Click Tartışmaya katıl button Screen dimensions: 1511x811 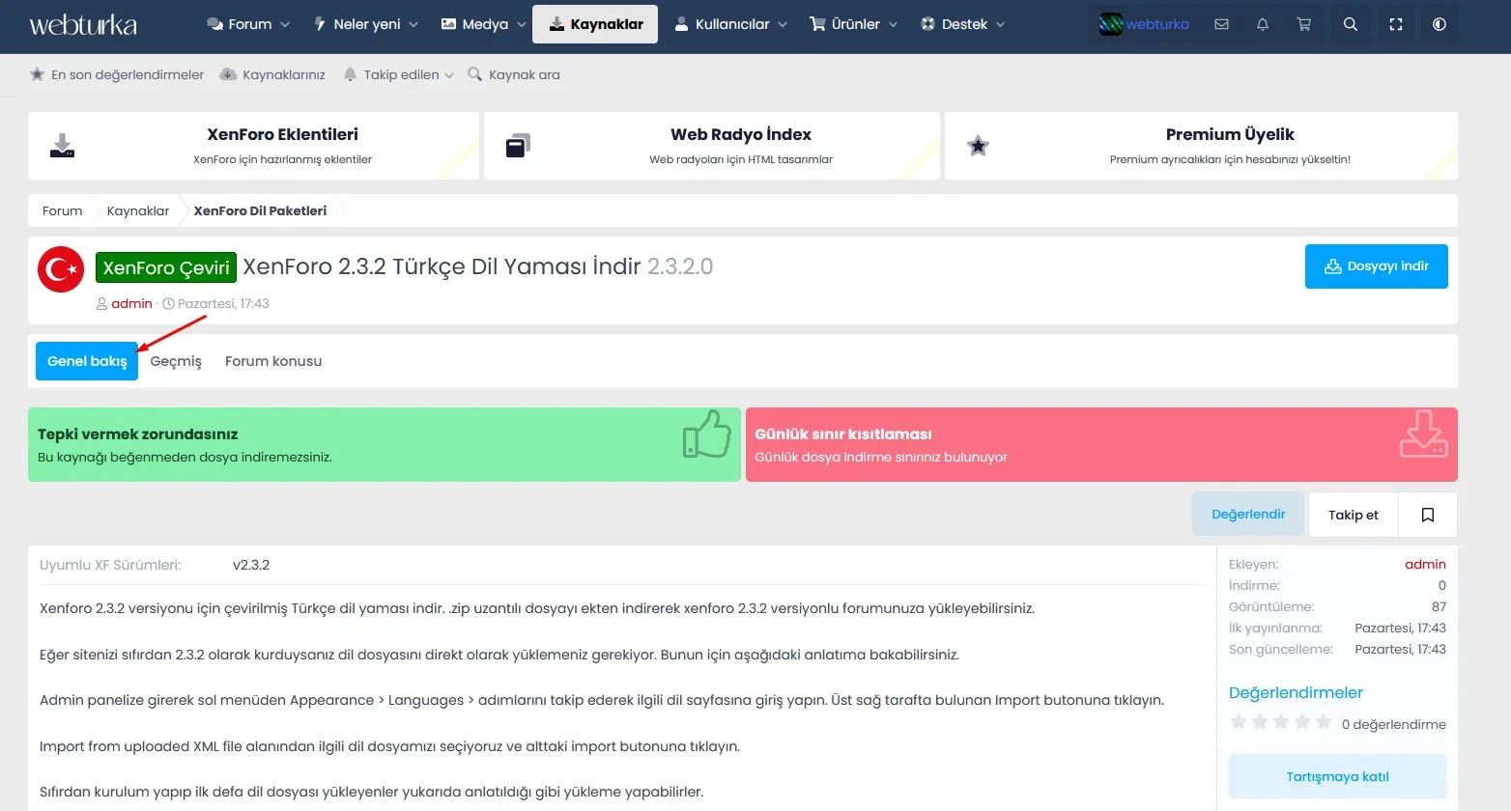pyautogui.click(x=1337, y=776)
